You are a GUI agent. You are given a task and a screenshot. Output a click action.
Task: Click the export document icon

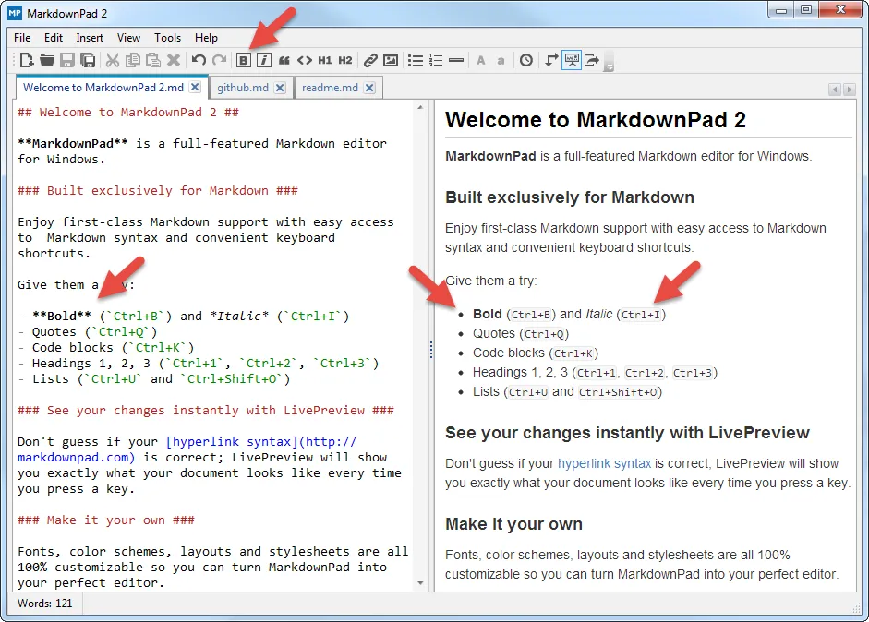click(592, 60)
